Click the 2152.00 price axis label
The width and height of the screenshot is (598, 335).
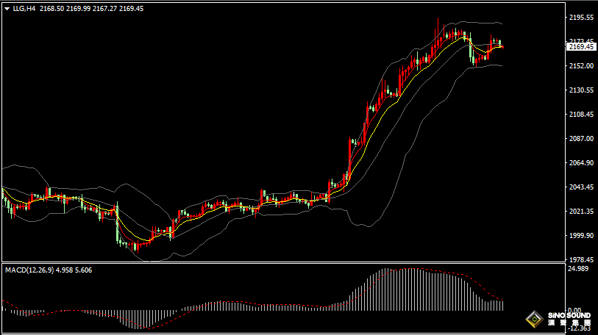[581, 66]
